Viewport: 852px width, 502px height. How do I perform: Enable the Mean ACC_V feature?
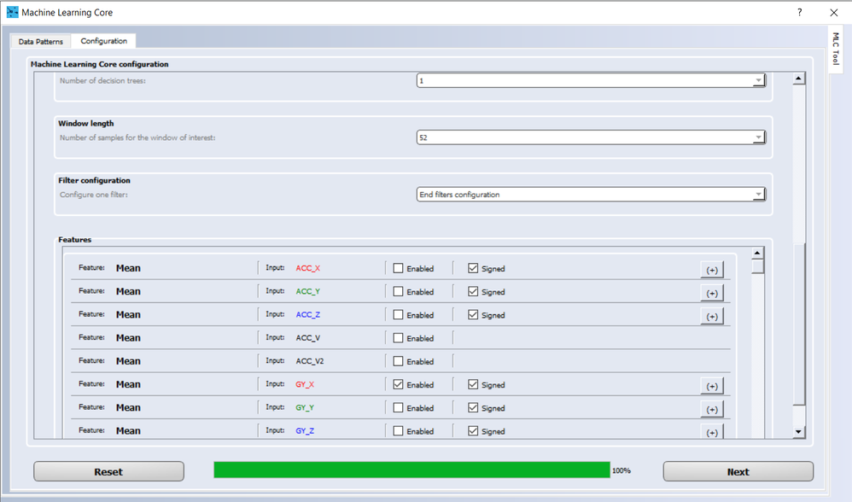399,338
